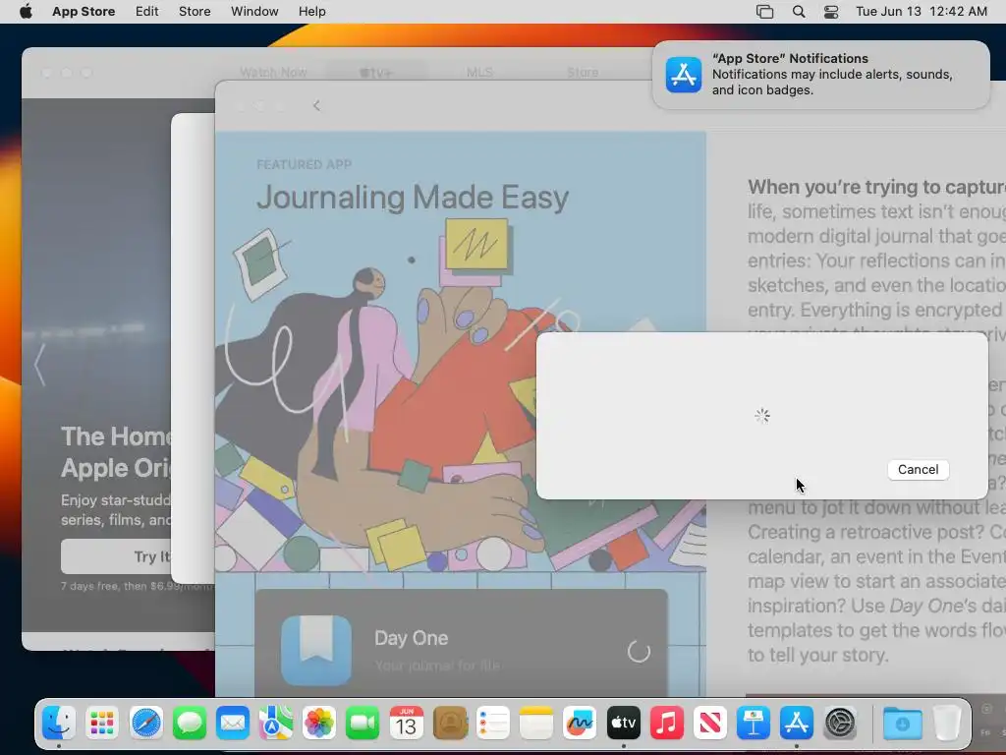
Task: Open News from the Dock
Action: (709, 724)
